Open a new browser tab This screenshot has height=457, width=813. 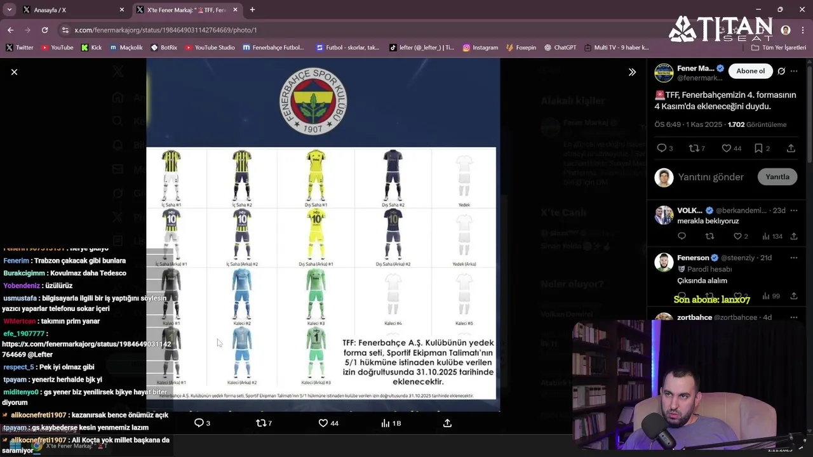pos(252,10)
